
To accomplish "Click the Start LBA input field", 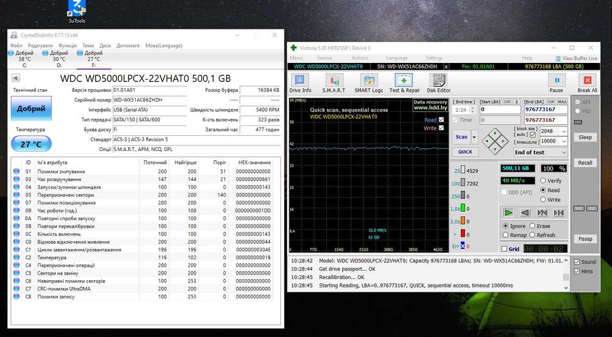I will [x=500, y=109].
